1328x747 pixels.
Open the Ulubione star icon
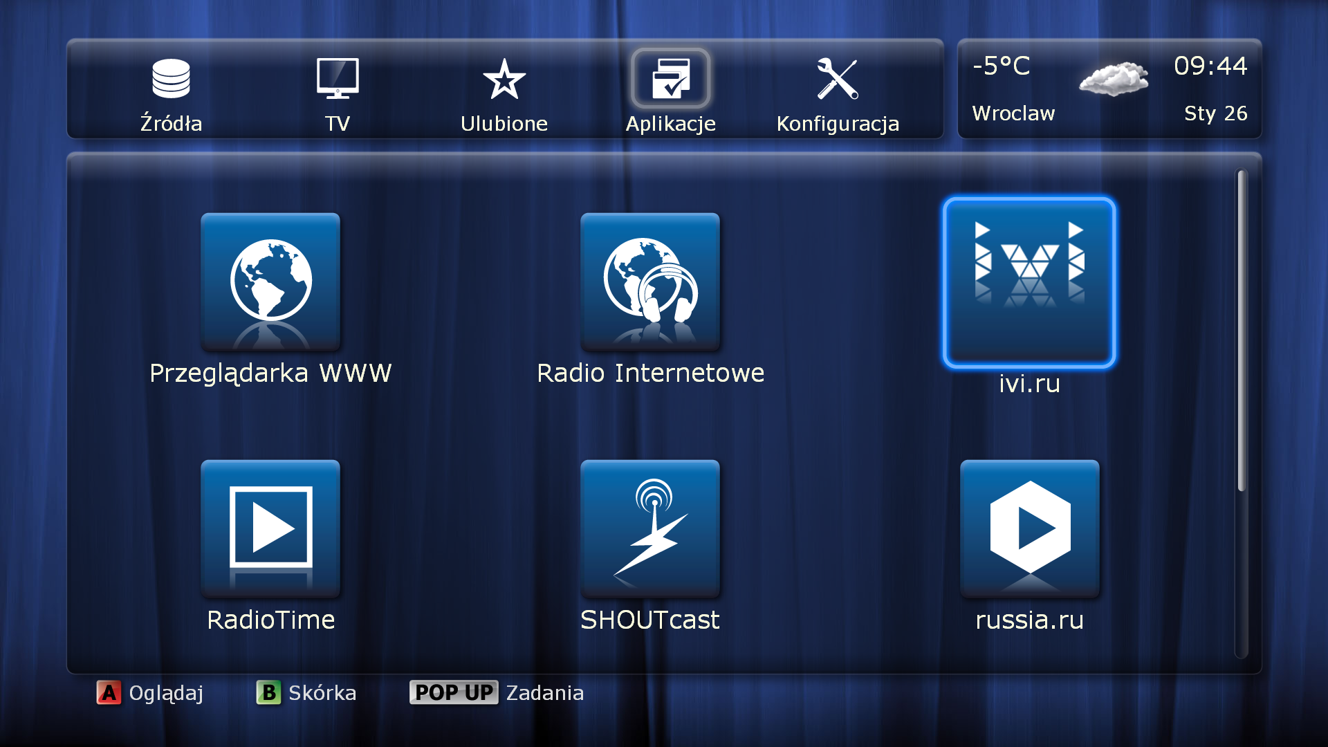(504, 79)
